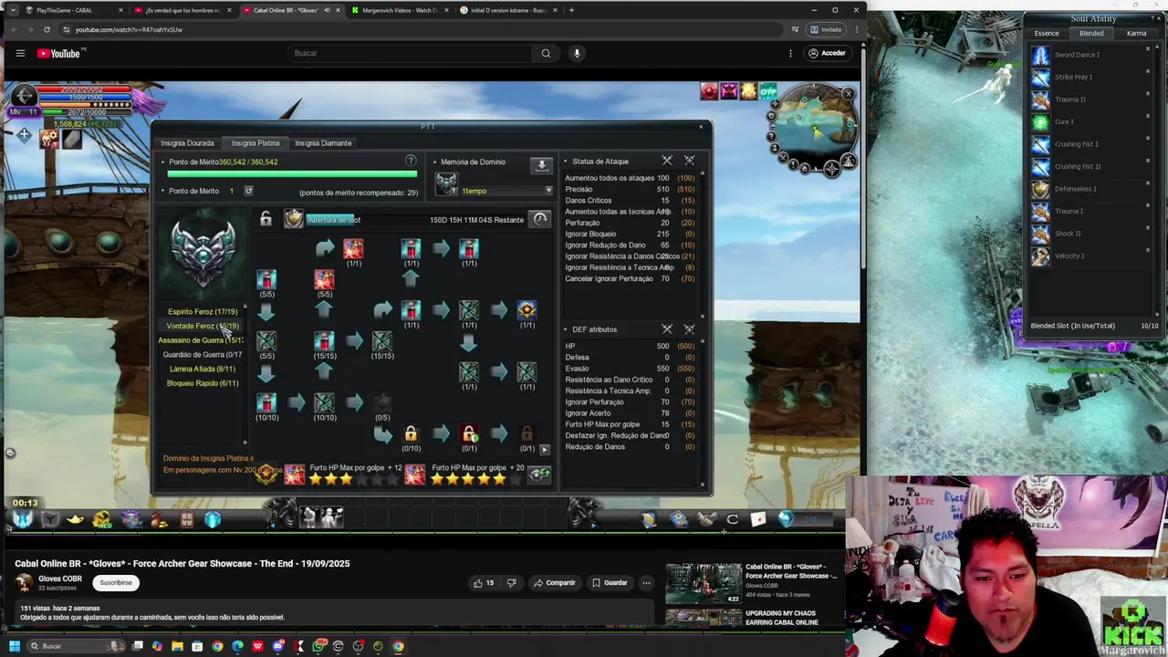This screenshot has height=657, width=1168.
Task: Click the slot timer gauge button
Action: [540, 219]
